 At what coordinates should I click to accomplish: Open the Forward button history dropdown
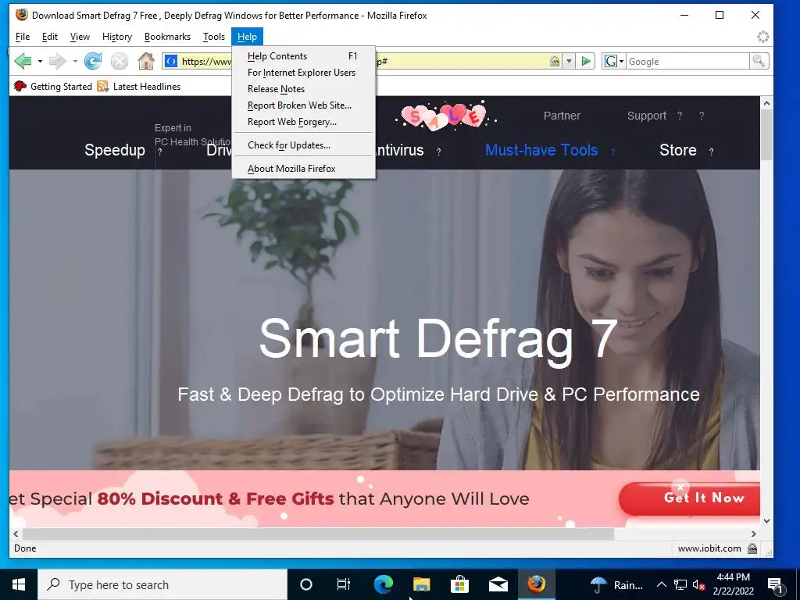pyautogui.click(x=75, y=61)
